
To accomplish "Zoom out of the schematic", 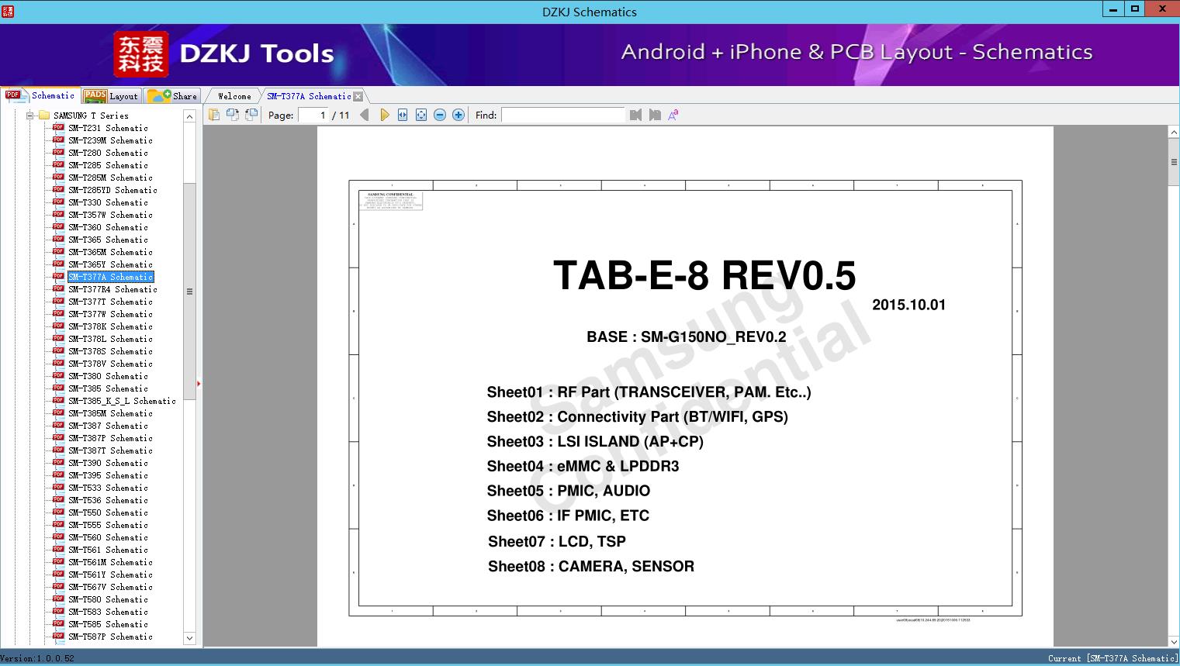I will pyautogui.click(x=440, y=115).
